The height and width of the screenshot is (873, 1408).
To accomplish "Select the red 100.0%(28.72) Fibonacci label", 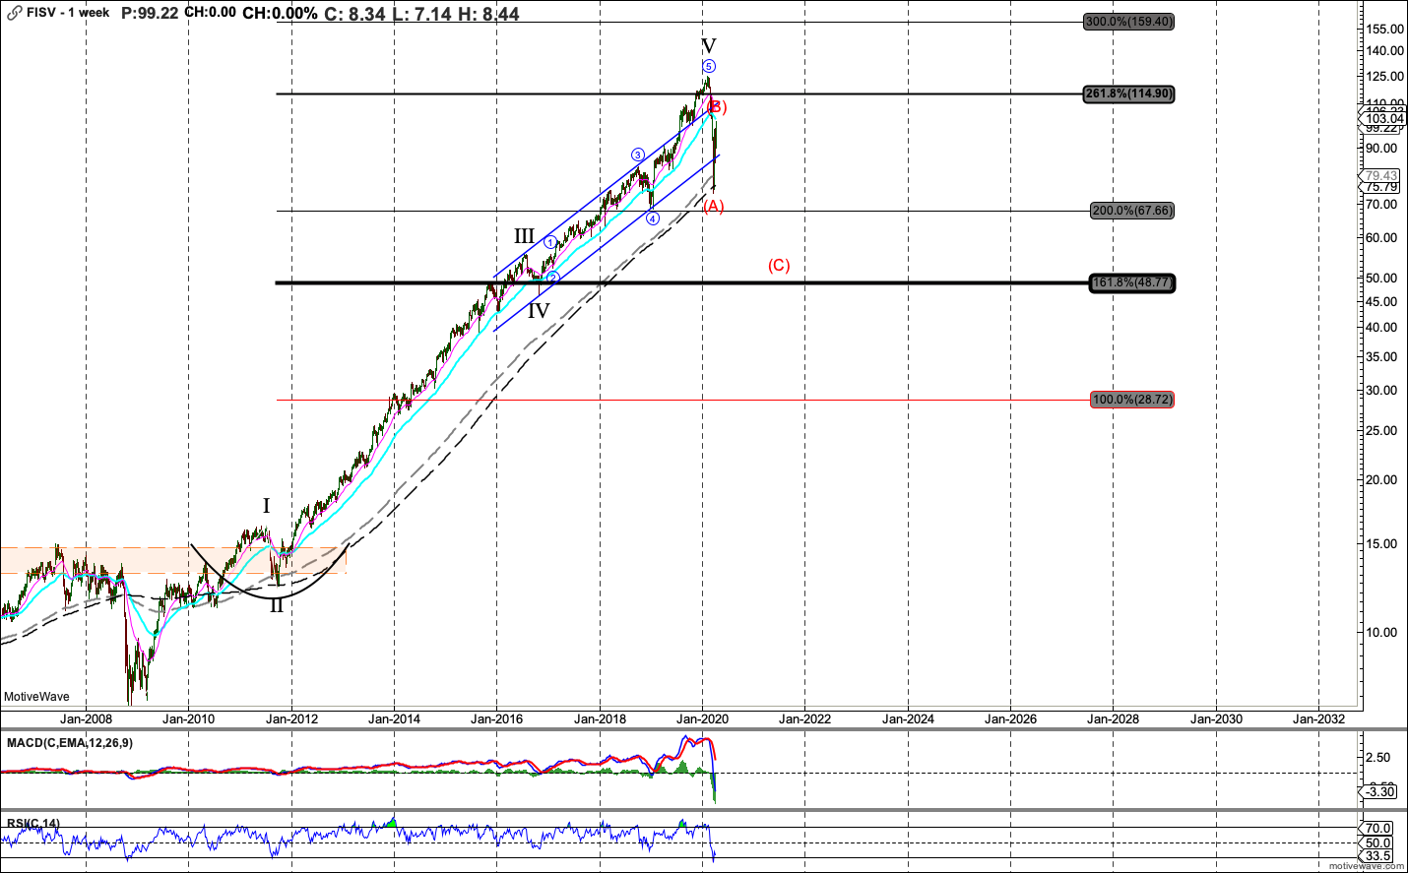I will pos(1131,400).
